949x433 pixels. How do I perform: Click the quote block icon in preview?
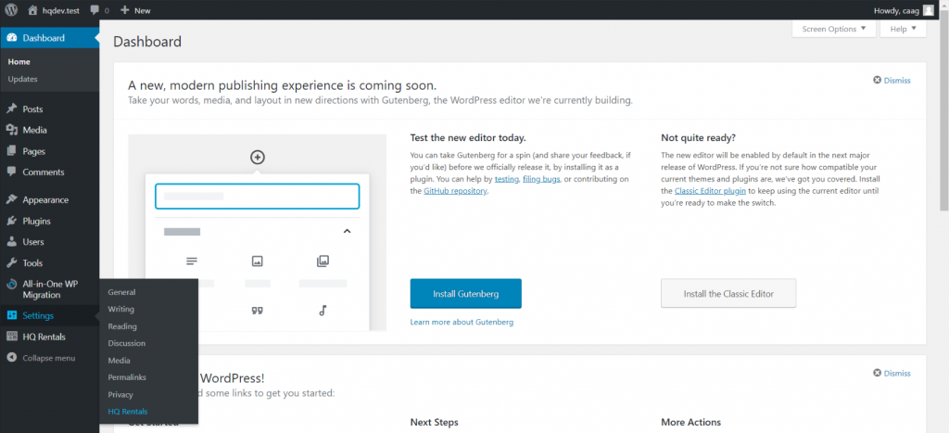[258, 311]
